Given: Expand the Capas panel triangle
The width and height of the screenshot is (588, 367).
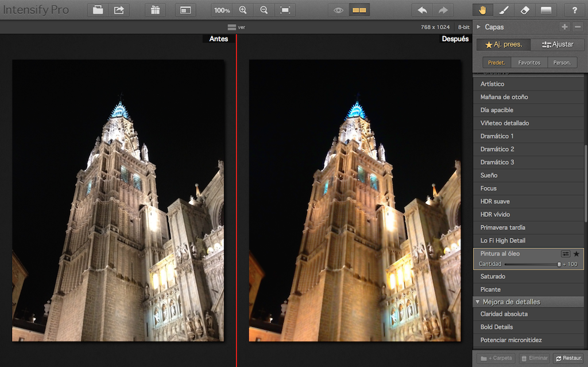Looking at the screenshot, I should (x=478, y=27).
